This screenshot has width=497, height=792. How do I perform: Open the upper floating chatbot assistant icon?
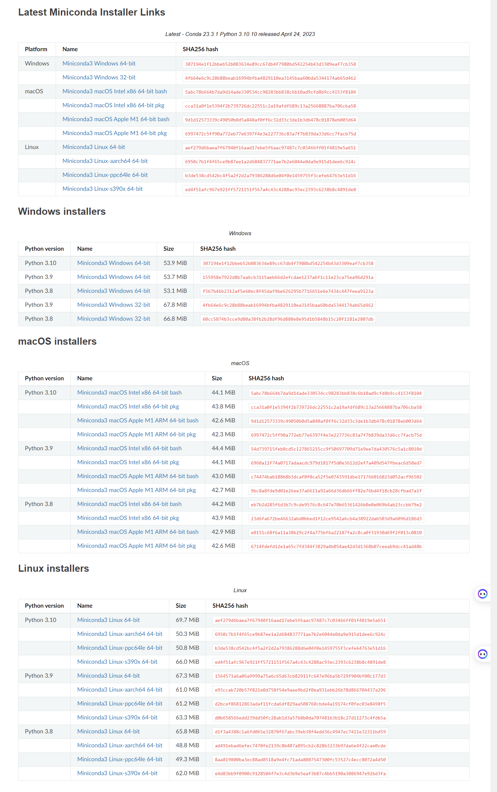click(x=482, y=594)
